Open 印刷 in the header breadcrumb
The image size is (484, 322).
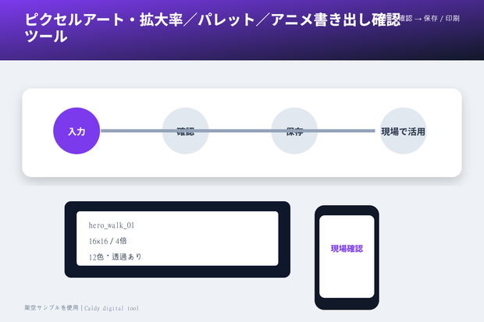click(x=452, y=19)
